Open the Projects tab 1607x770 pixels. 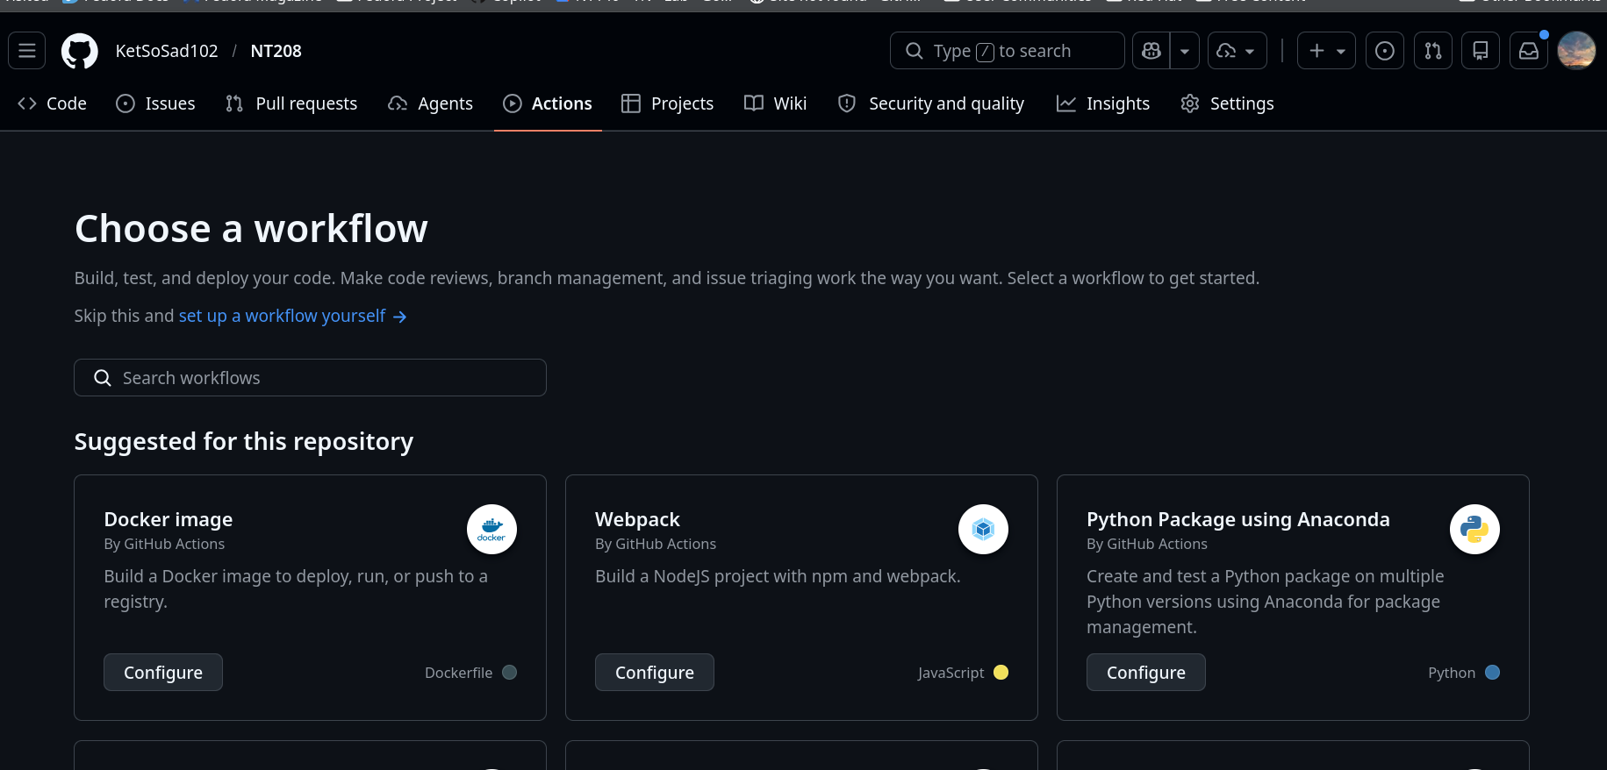tap(668, 103)
